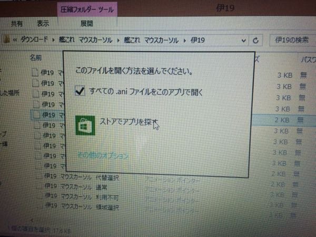This screenshot has width=316, height=237.
Task: Sort by the 名前 column header
Action: [x=35, y=57]
